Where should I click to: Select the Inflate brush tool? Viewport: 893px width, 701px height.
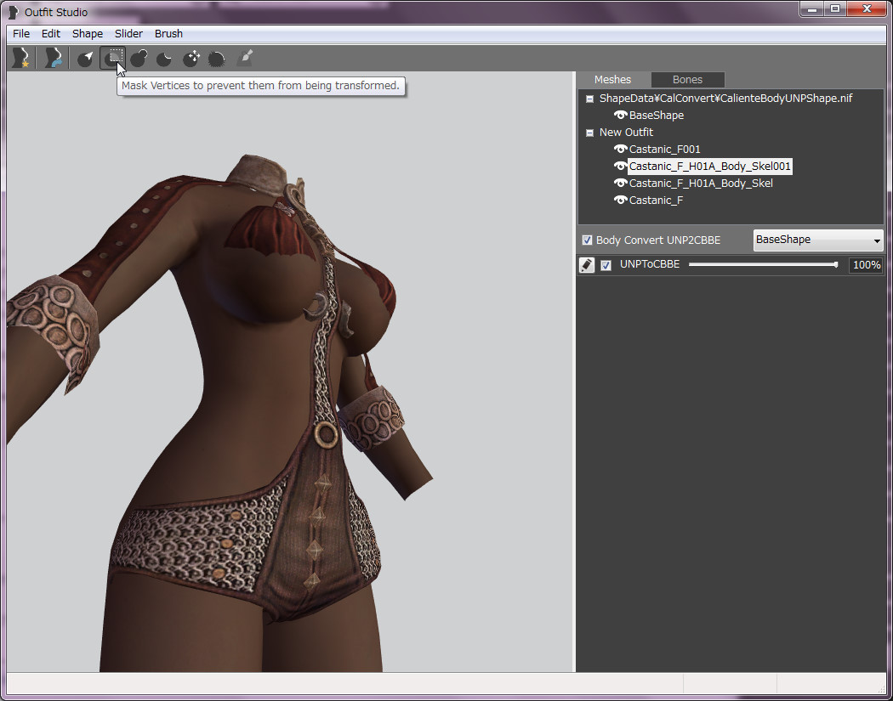pos(139,58)
